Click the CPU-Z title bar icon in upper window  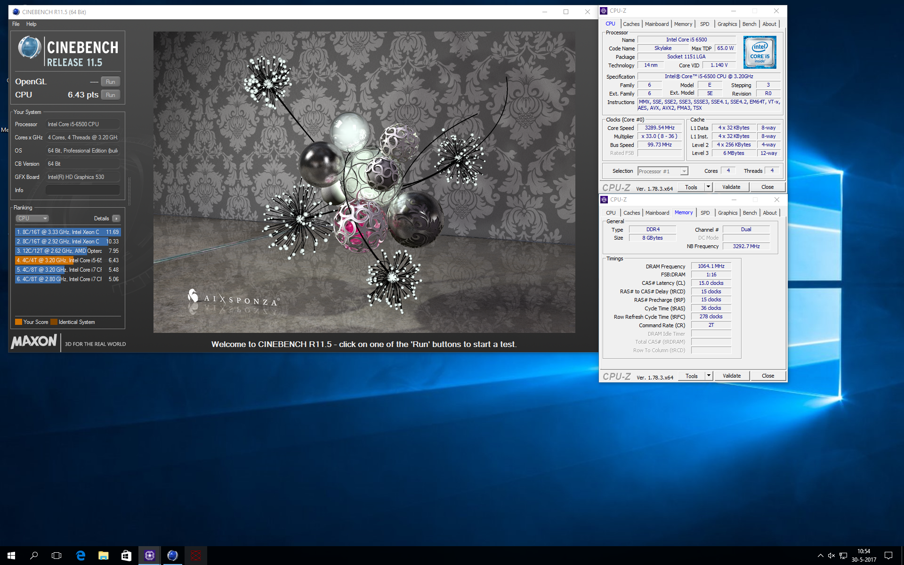(x=604, y=11)
